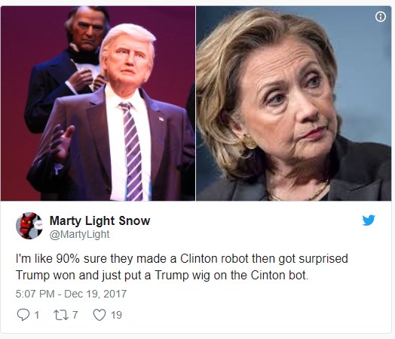Click the retweet arrows icon
This screenshot has width=395, height=339.
pyautogui.click(x=61, y=315)
